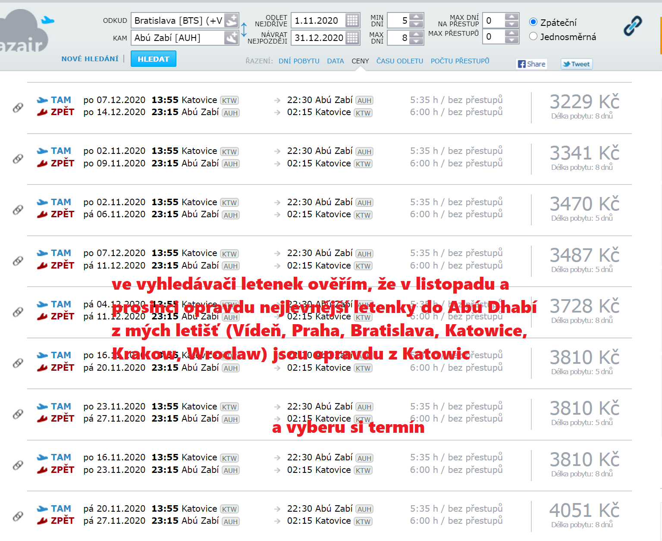Select Jednosměrná one-way option
Viewport: 662px width, 541px height.
click(533, 36)
